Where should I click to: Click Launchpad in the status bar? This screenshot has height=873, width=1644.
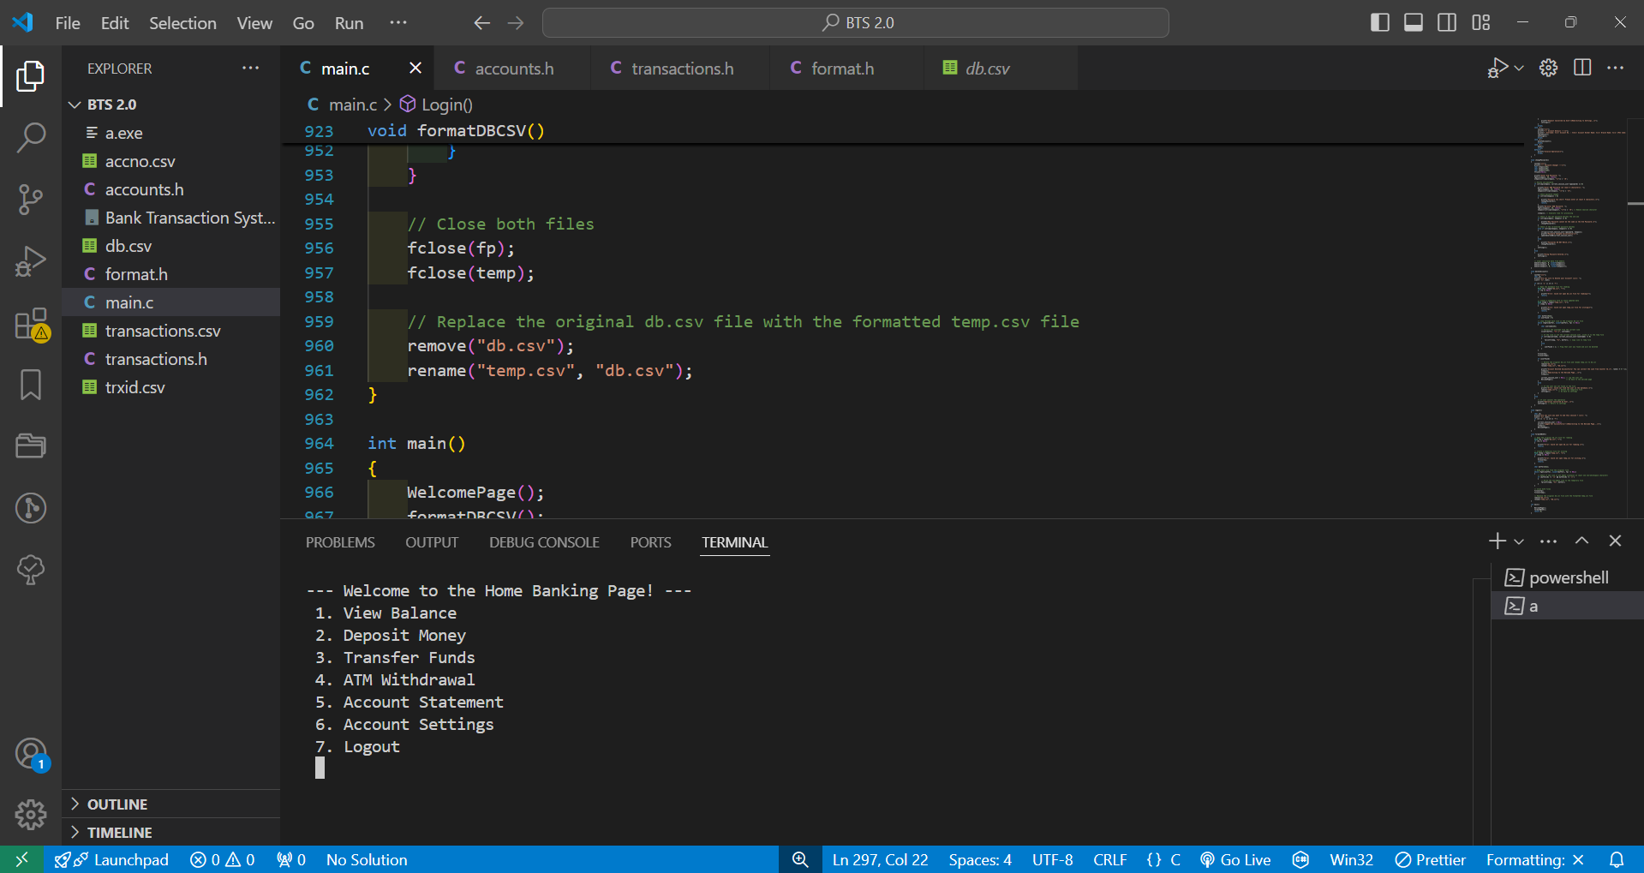pyautogui.click(x=111, y=859)
